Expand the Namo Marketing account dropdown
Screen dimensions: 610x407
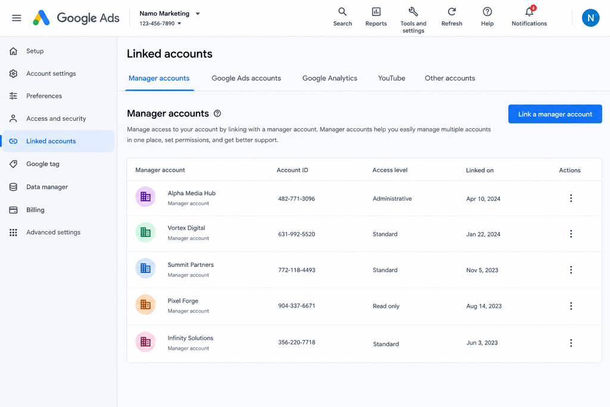(198, 14)
